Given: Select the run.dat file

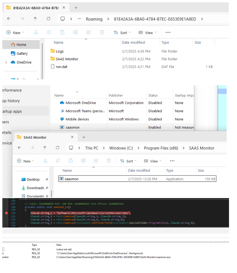Looking at the screenshot, I should [61, 67].
